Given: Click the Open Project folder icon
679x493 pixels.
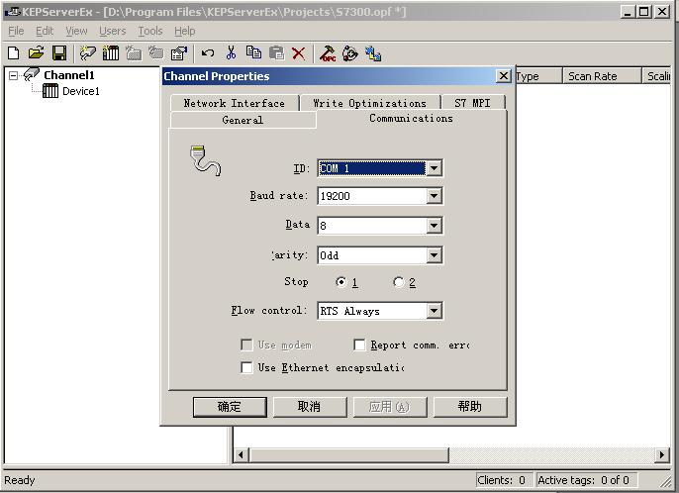Looking at the screenshot, I should (x=37, y=53).
